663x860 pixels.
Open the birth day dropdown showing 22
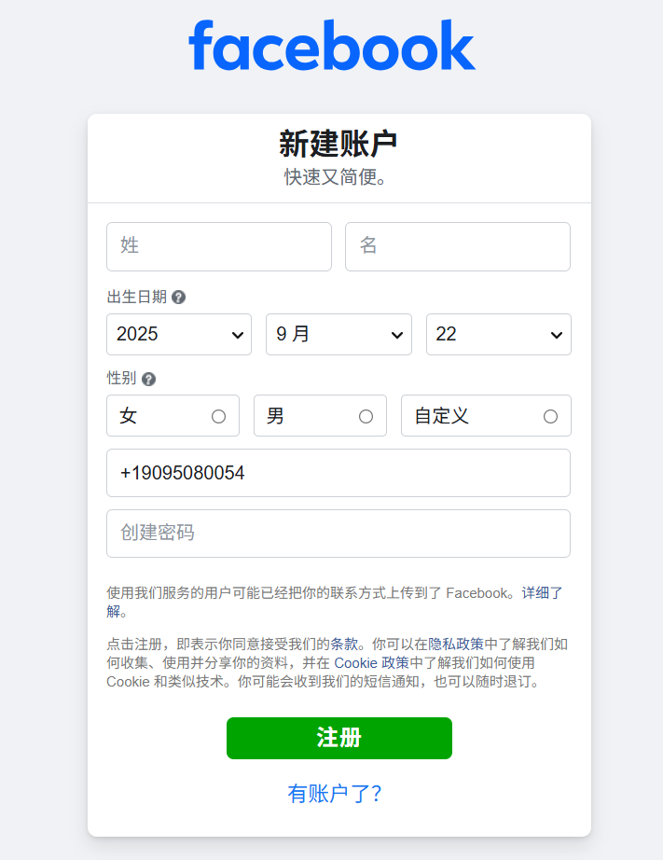point(499,334)
